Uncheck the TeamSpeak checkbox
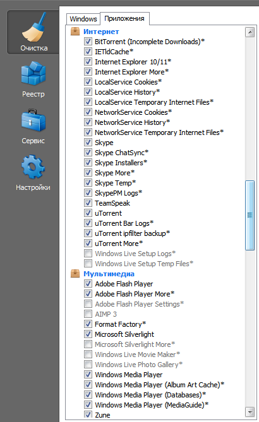259x422 pixels. [x=88, y=203]
